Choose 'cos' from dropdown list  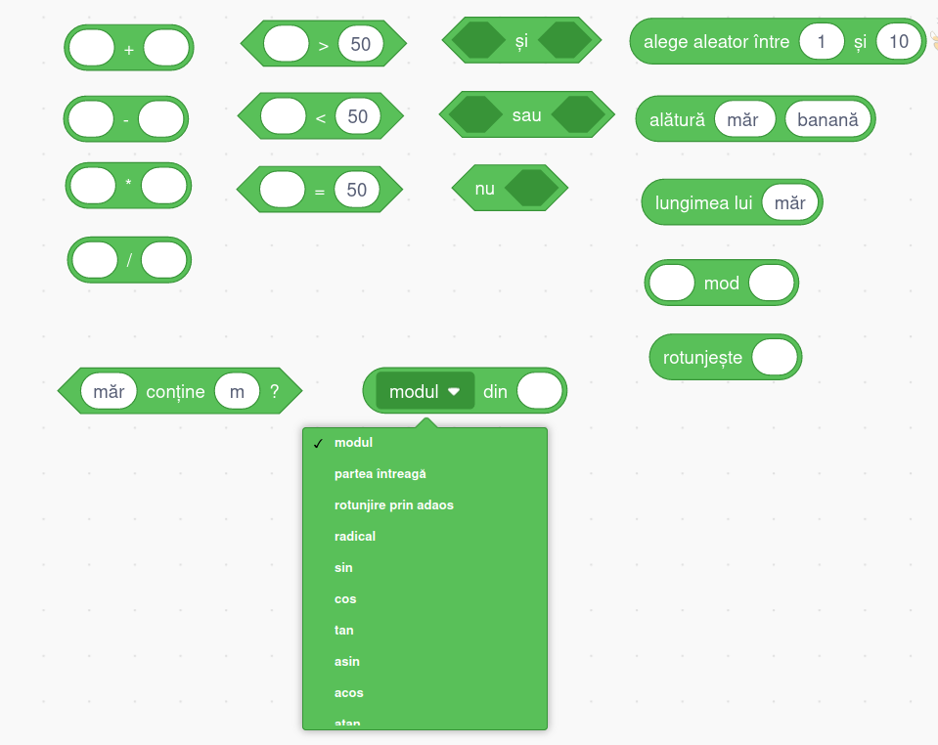click(x=345, y=599)
